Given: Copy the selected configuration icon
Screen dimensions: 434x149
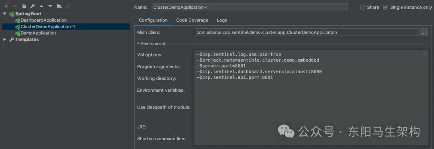Looking at the screenshot, I should click(x=24, y=6).
